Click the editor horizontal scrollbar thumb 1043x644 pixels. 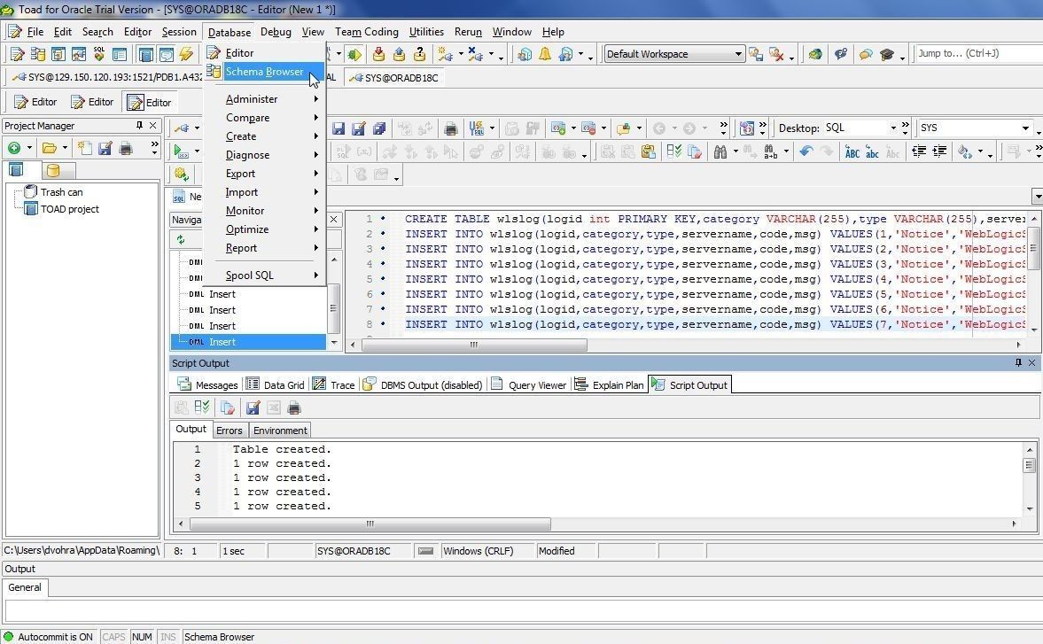click(x=473, y=345)
